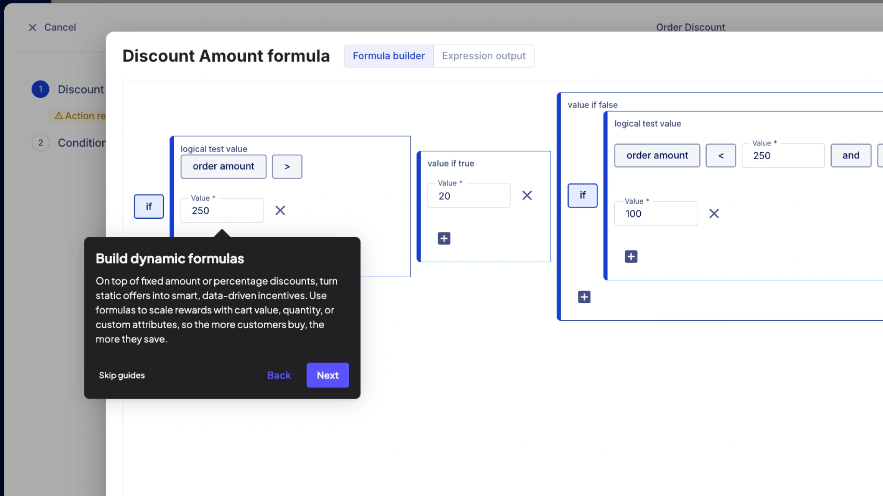Click the Skip guides link
Viewport: 883px width, 496px height.
[x=122, y=375]
